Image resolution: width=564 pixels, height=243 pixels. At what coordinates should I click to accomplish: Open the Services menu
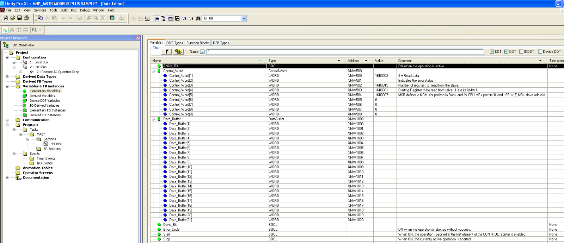(x=40, y=10)
